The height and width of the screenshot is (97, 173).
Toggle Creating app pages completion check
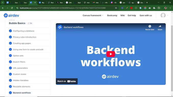point(10,43)
